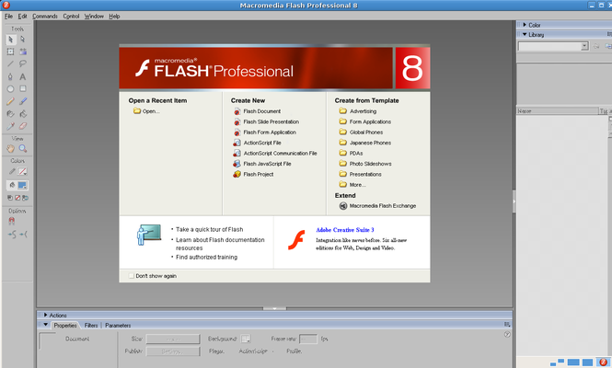Screen dimensions: 612x368
Task: Pick the Lasso tool
Action: [x=23, y=63]
